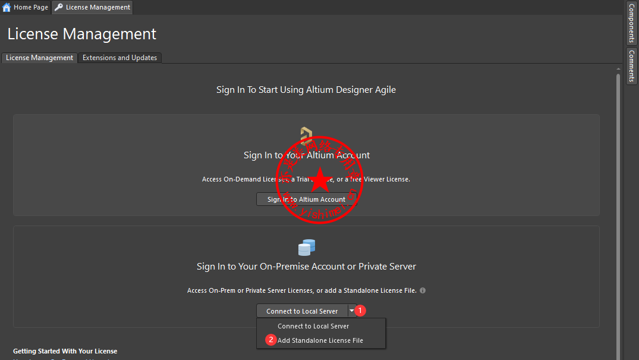Click the red number 2 badge
The image size is (639, 360).
271,340
